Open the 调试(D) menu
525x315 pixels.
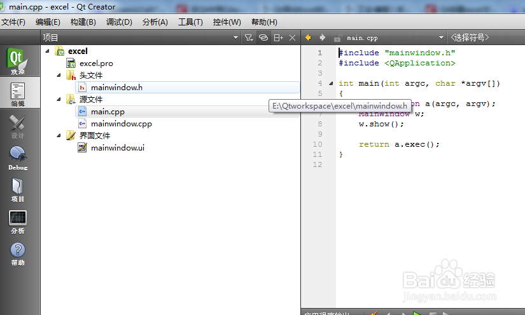coord(119,22)
